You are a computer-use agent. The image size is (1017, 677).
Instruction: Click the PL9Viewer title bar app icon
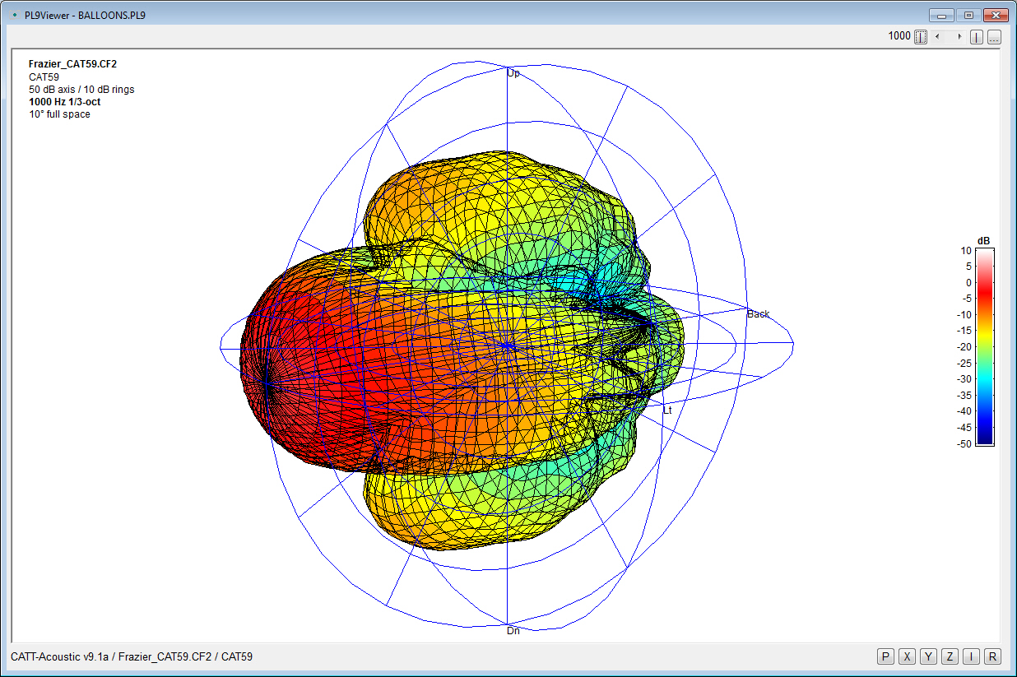point(15,15)
